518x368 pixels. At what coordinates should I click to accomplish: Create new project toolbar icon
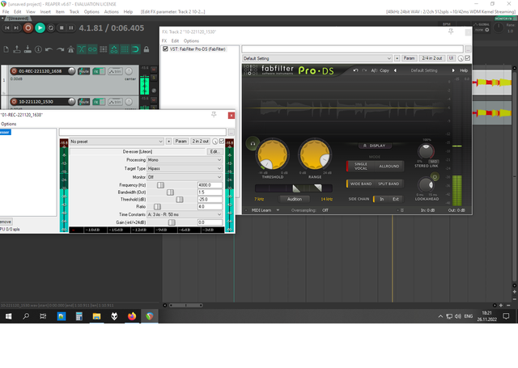[6, 49]
